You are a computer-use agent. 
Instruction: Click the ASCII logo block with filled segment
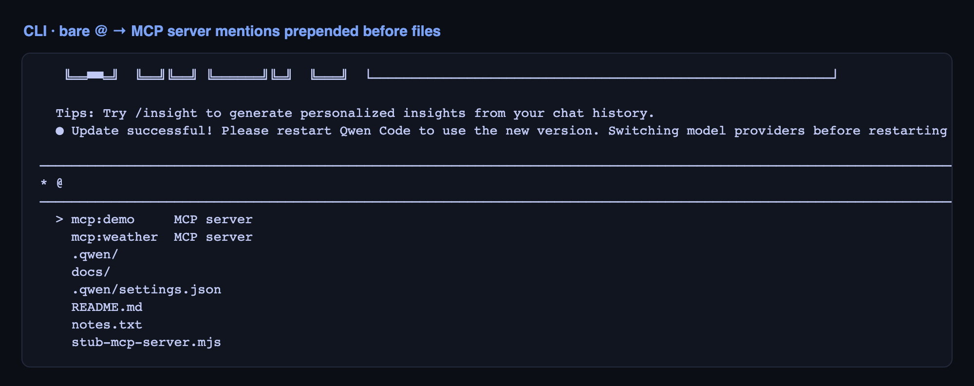[x=92, y=74]
